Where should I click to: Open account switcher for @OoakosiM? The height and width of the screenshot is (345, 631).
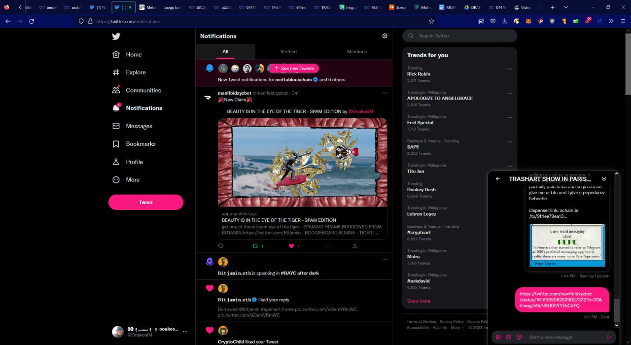149,332
